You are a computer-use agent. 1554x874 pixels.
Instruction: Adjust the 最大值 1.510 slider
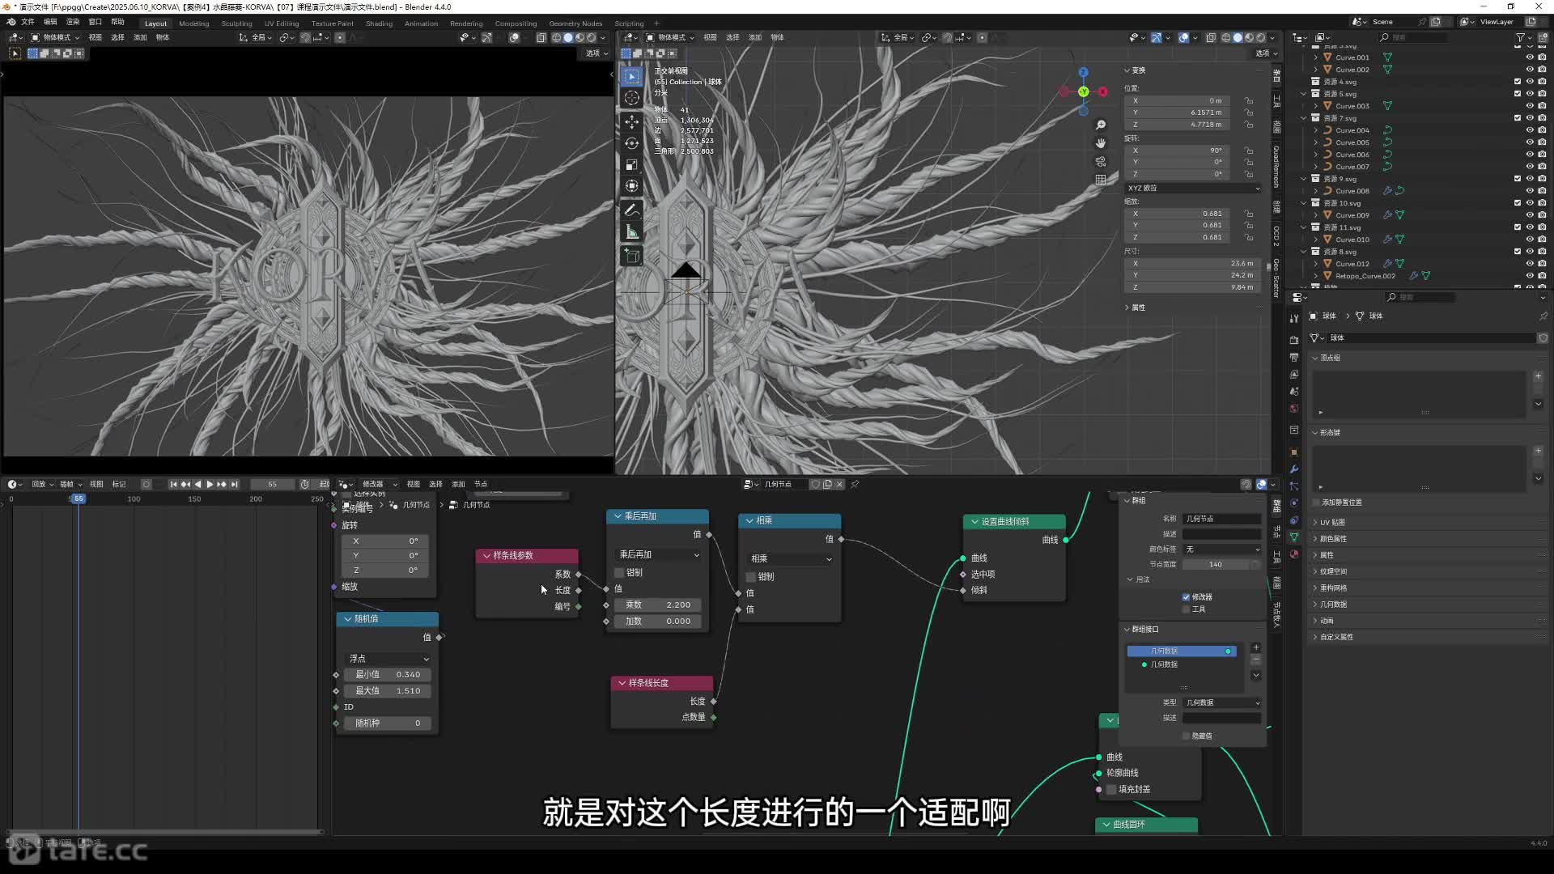click(x=388, y=691)
